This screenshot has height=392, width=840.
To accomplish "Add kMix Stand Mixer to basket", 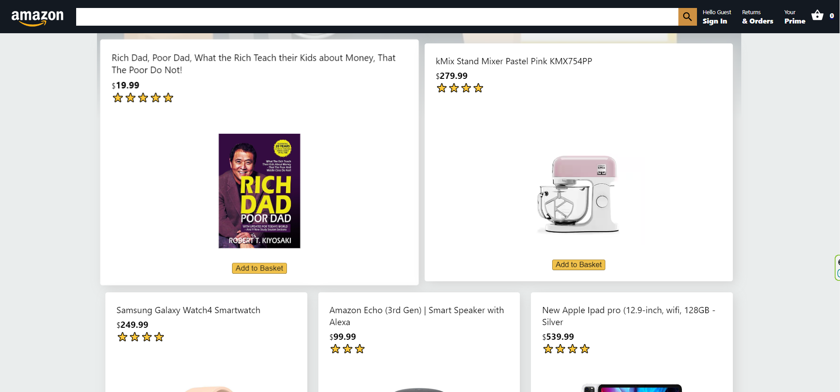I will click(x=578, y=265).
